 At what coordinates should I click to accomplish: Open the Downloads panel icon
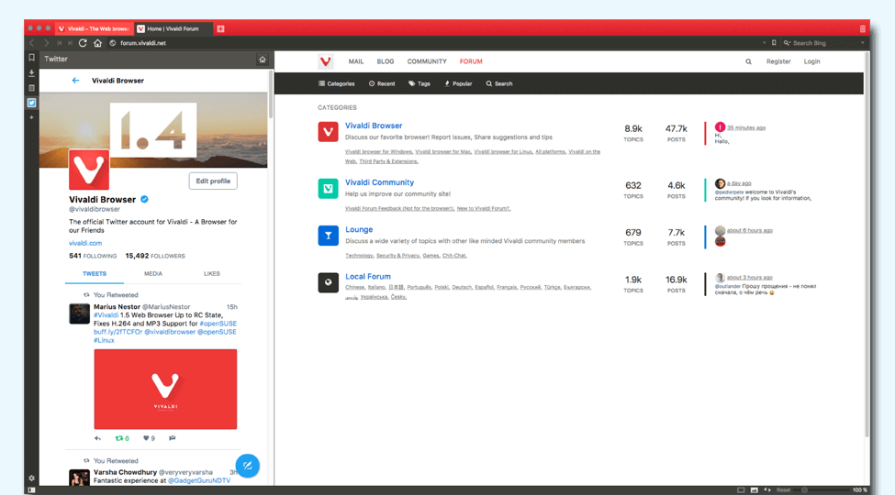[x=31, y=73]
